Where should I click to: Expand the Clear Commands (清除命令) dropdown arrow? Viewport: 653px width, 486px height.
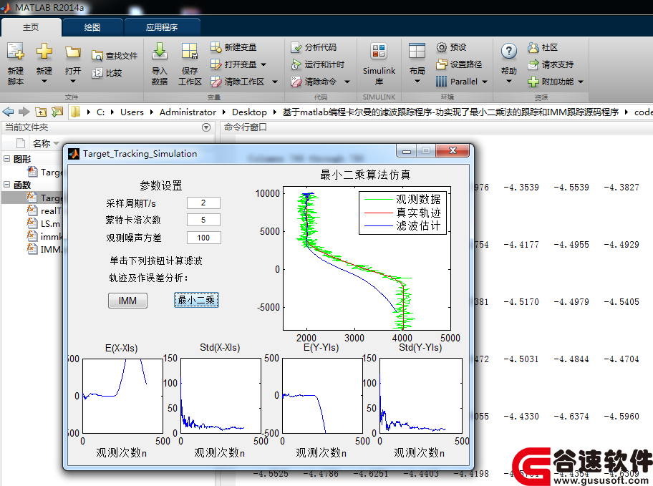tap(347, 82)
